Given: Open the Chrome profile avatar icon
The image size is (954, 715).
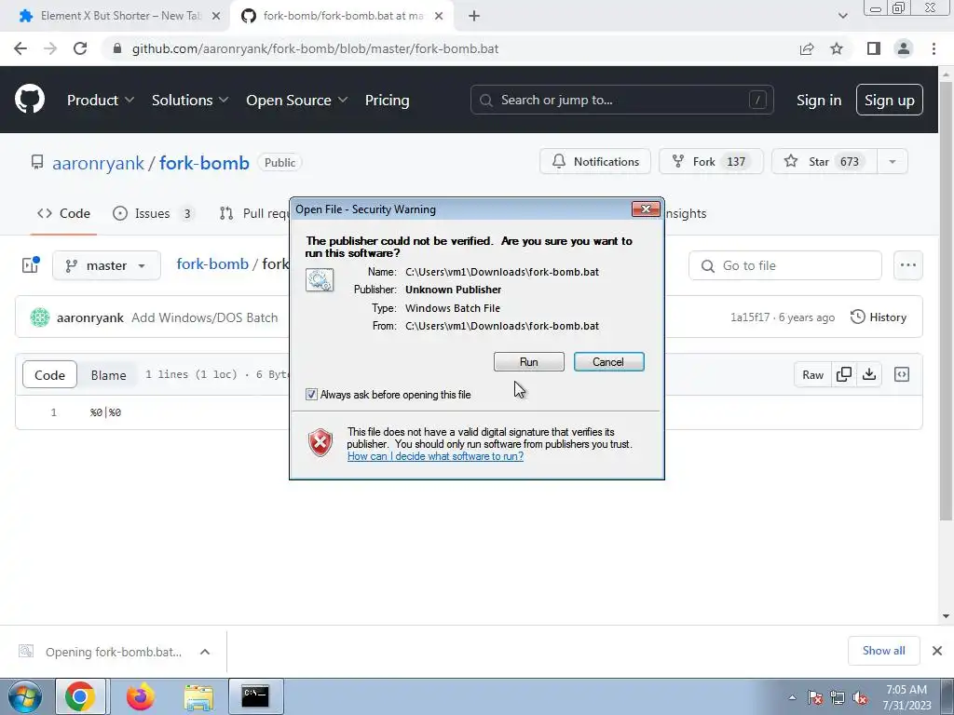Looking at the screenshot, I should 904,48.
